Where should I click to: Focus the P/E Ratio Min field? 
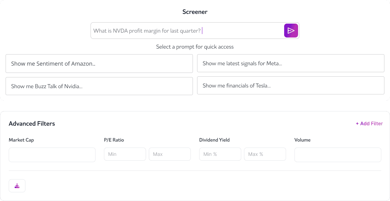point(125,154)
